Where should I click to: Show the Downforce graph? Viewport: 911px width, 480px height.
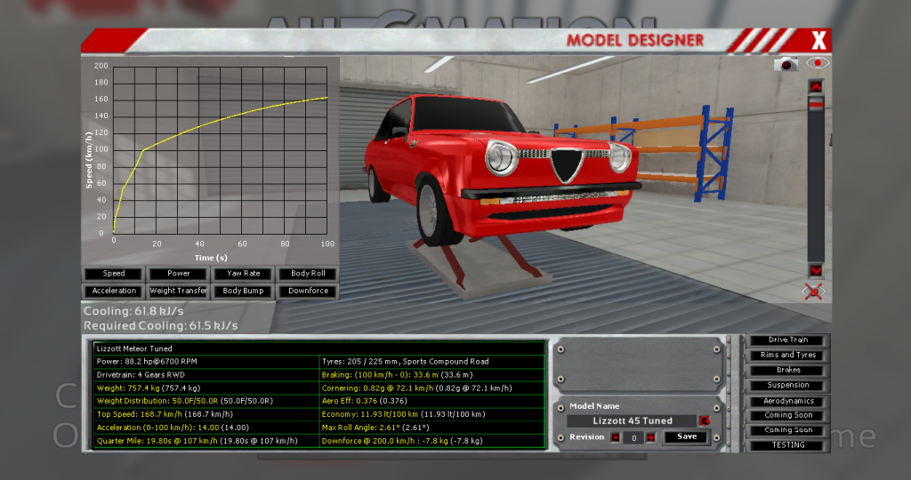pos(308,291)
